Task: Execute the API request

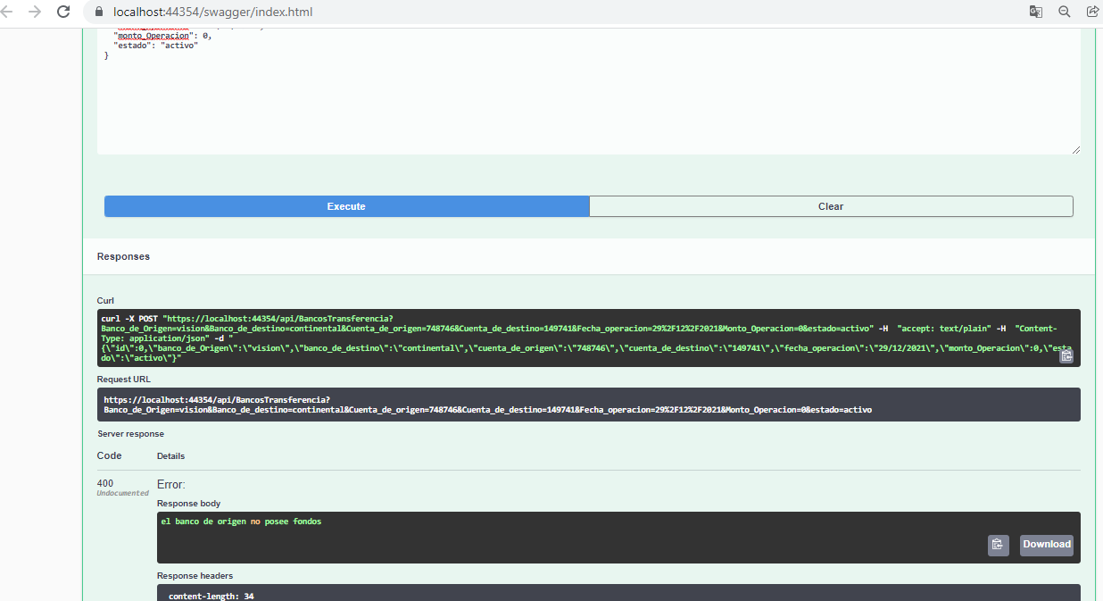Action: tap(346, 206)
